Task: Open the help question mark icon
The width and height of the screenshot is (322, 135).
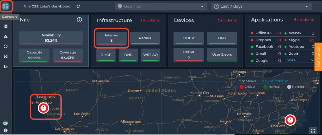Action: [6, 130]
